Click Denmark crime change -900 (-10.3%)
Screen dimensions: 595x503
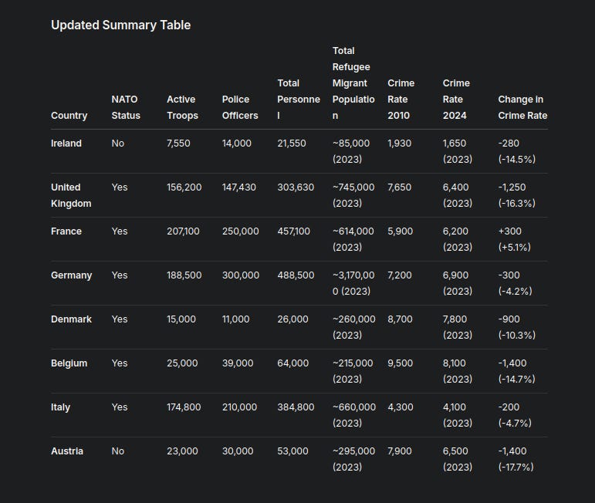click(x=517, y=327)
